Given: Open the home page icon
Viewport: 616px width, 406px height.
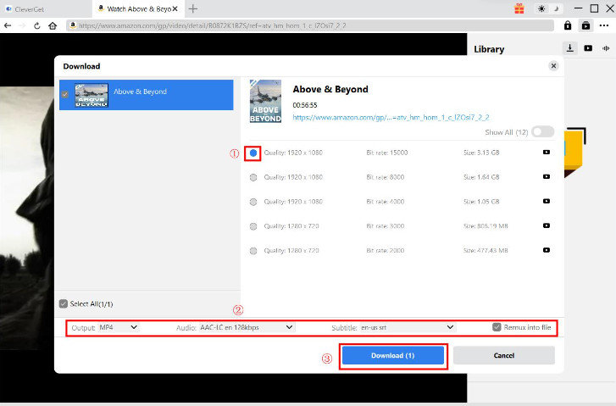Looking at the screenshot, I should click(x=53, y=26).
